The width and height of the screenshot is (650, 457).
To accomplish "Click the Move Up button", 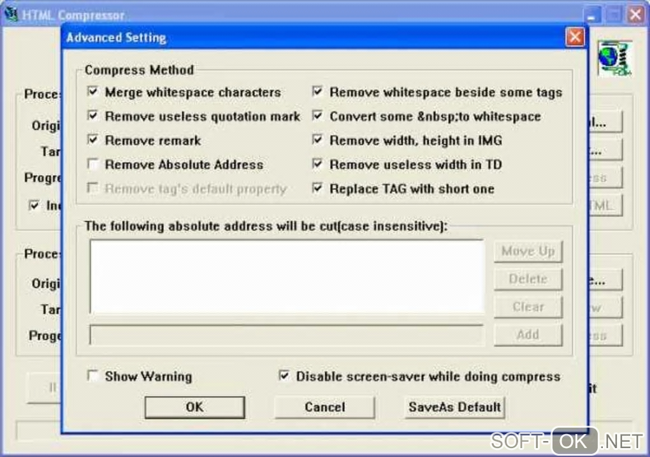I will coord(528,251).
